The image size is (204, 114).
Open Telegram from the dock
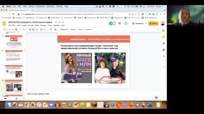tap(137, 105)
